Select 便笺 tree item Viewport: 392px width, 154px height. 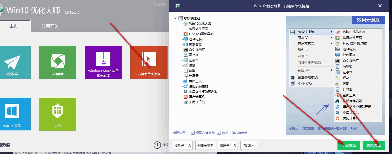[192, 65]
